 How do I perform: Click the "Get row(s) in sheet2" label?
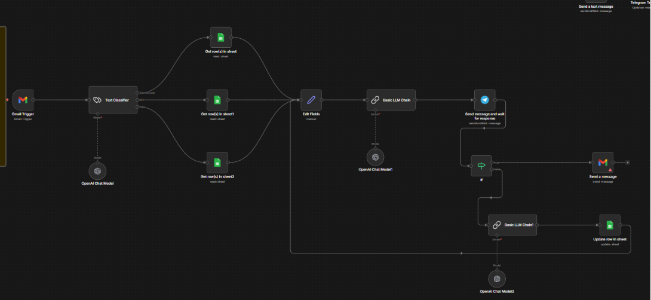coord(217,176)
